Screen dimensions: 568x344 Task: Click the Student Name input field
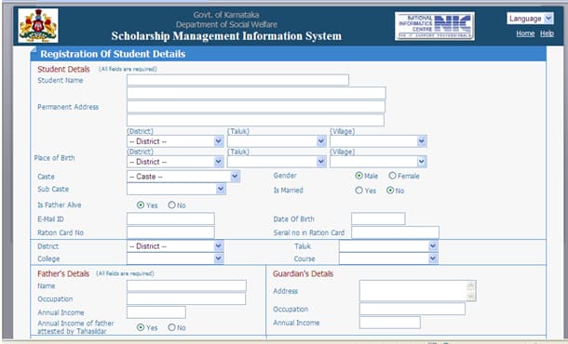[x=237, y=80]
